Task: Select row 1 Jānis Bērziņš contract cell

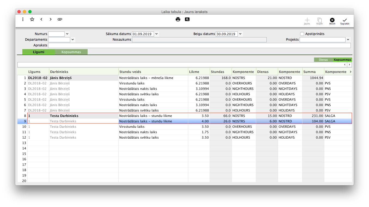Action: pos(38,78)
